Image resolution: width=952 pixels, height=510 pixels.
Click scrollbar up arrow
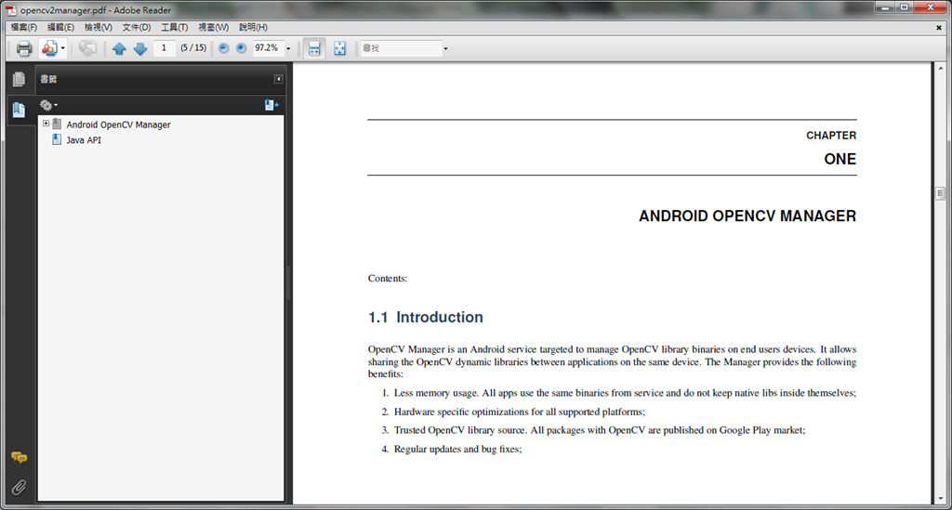coord(940,67)
